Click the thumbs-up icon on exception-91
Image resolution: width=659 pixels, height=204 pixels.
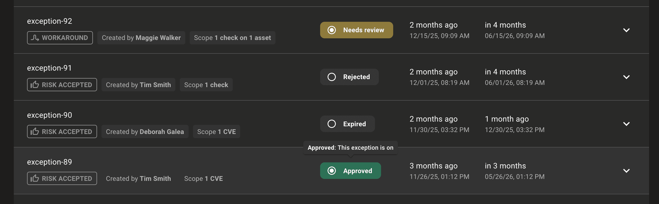pos(35,85)
